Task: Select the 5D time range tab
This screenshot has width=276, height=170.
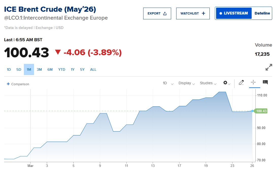Action: [19, 69]
